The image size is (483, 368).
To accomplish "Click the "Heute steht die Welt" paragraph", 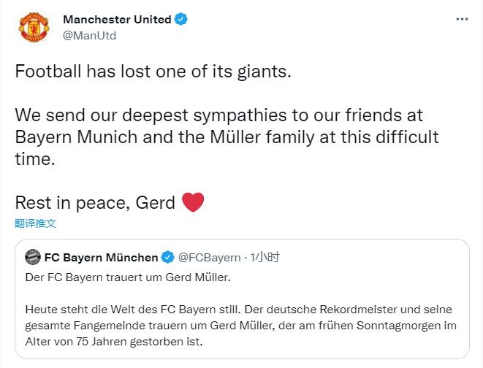I will 241,324.
